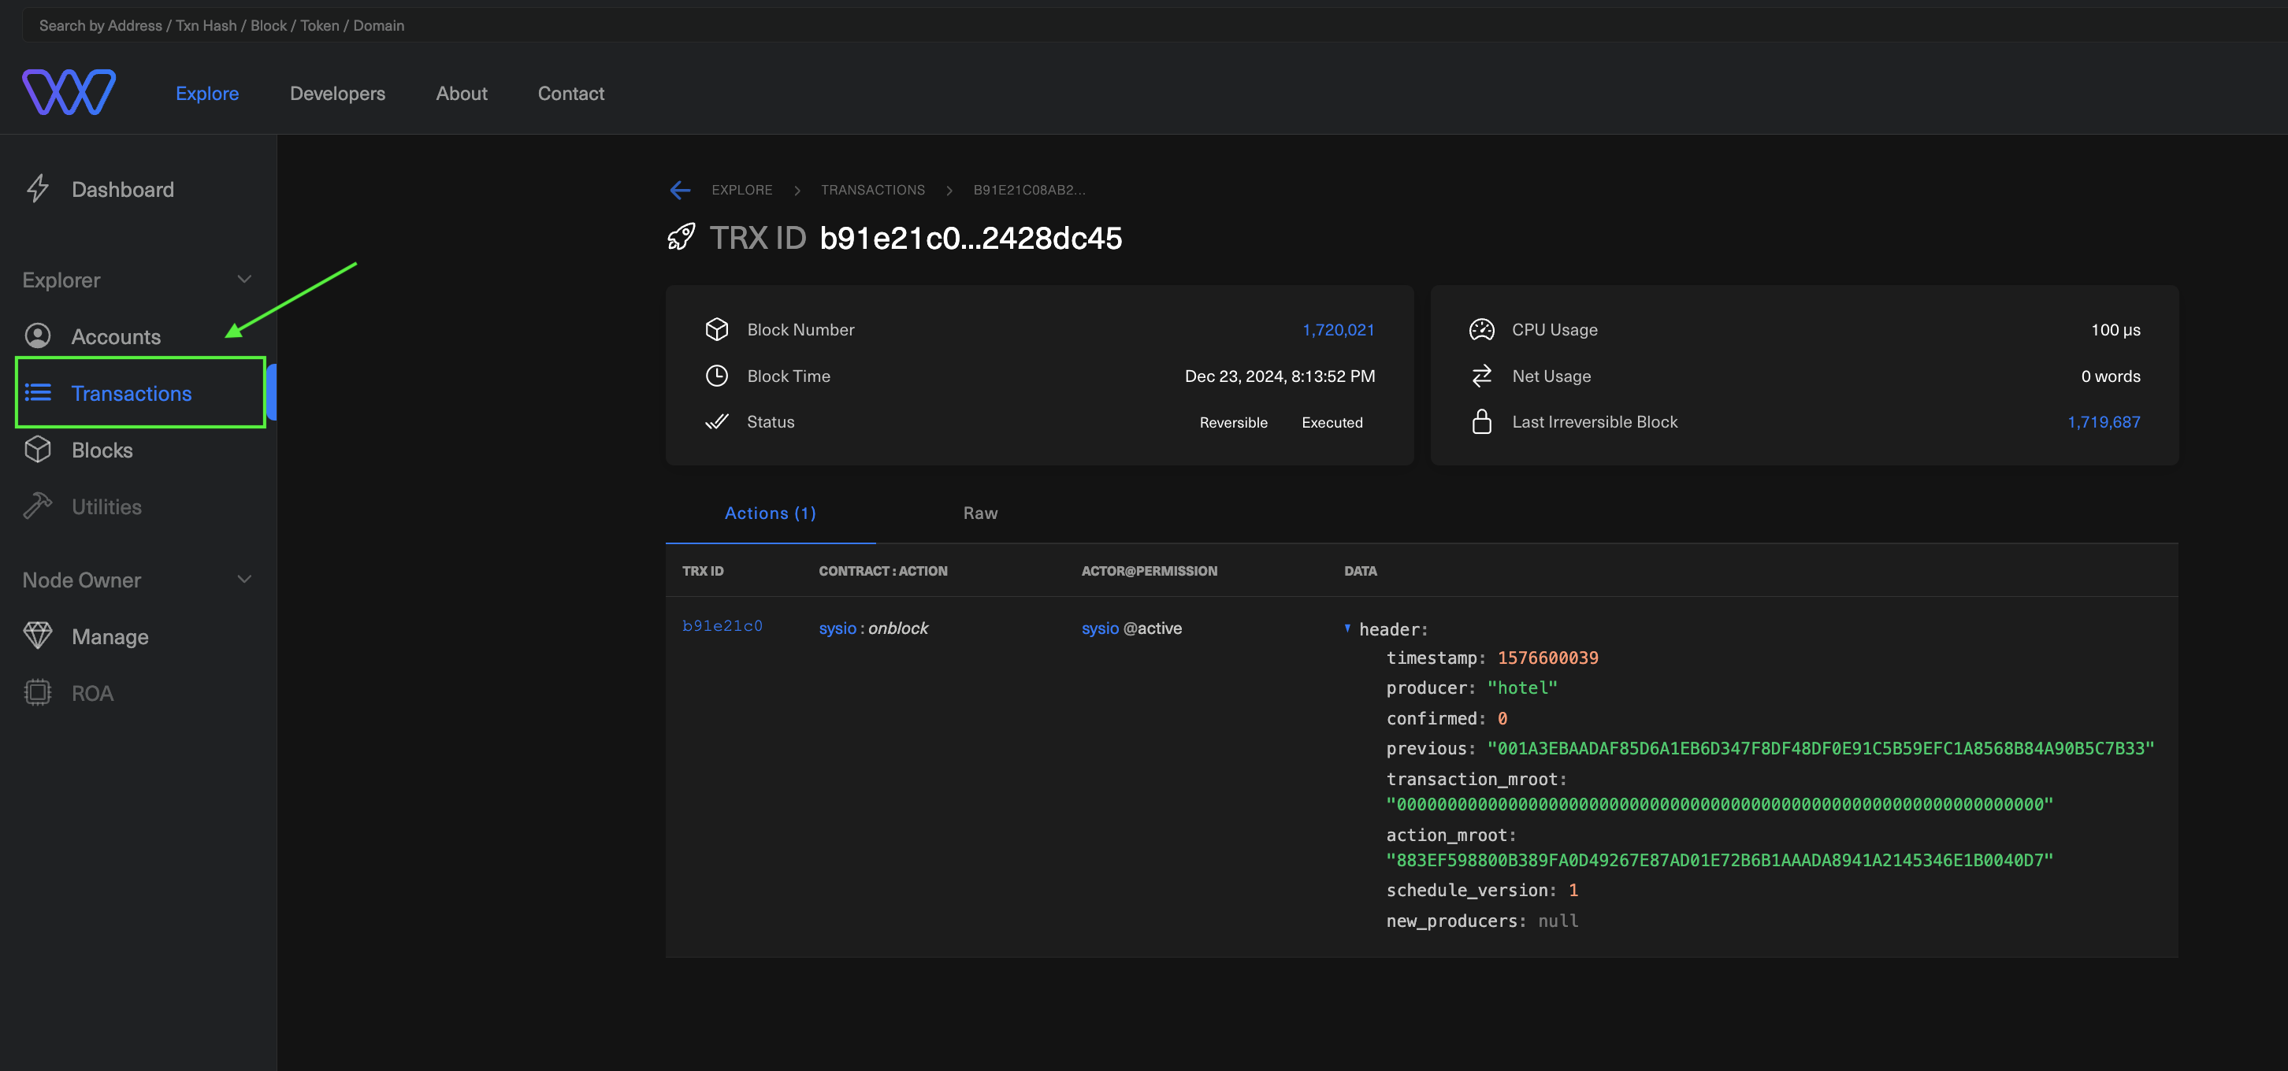This screenshot has height=1071, width=2288.
Task: Open Accounts in the sidebar
Action: tap(117, 336)
